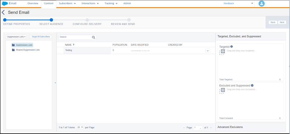This screenshot has width=290, height=134.
Task: Open the user profile avatar icon
Action: click(261, 4)
